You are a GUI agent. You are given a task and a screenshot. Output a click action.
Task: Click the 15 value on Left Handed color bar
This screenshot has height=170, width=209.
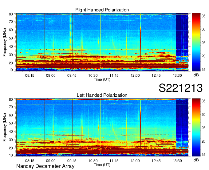[203, 155]
